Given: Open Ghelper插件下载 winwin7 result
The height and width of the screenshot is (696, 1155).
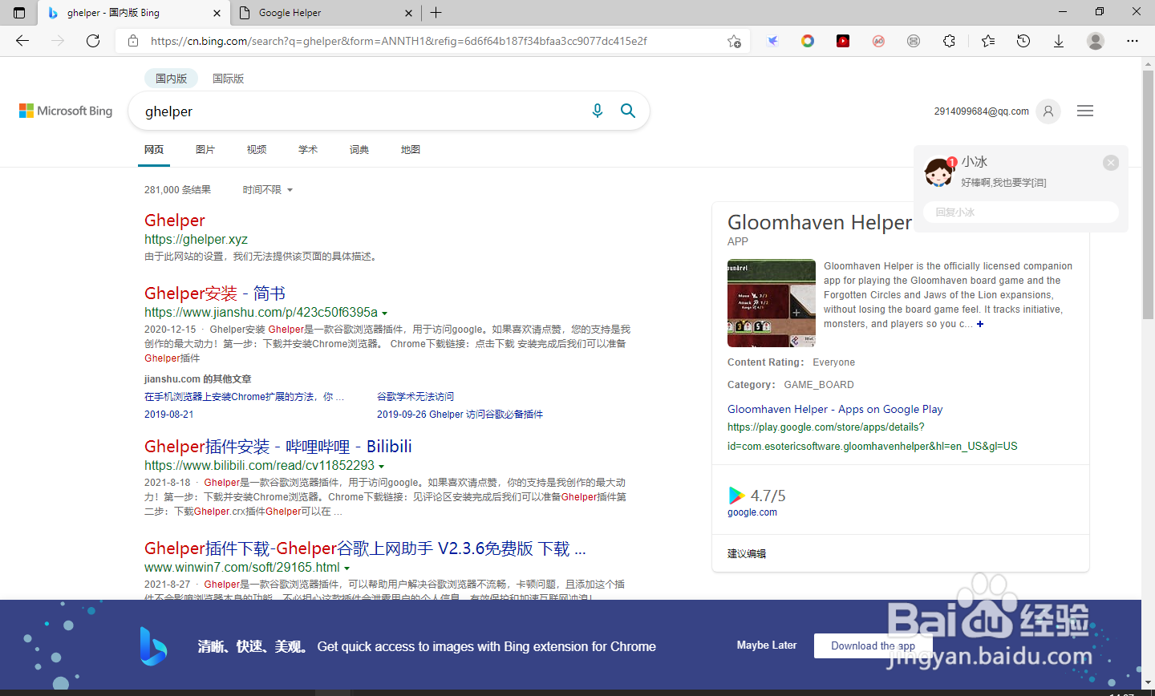Looking at the screenshot, I should [365, 548].
